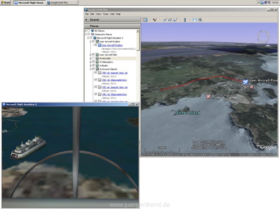Open the Ruler measurement tool

point(185,20)
